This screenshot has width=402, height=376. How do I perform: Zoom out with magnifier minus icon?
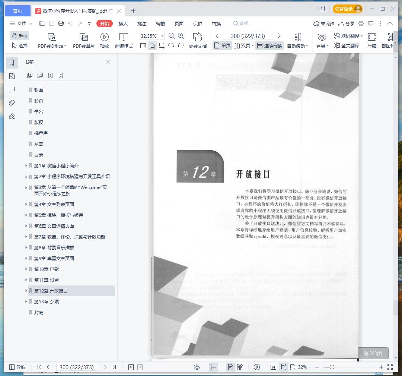[172, 36]
